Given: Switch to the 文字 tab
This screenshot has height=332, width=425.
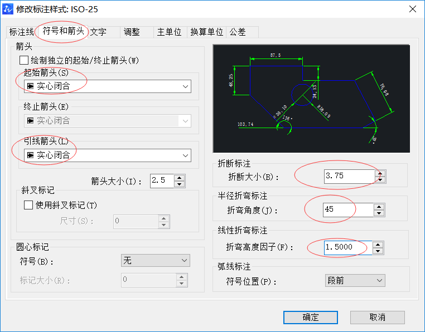Looking at the screenshot, I should click(99, 32).
